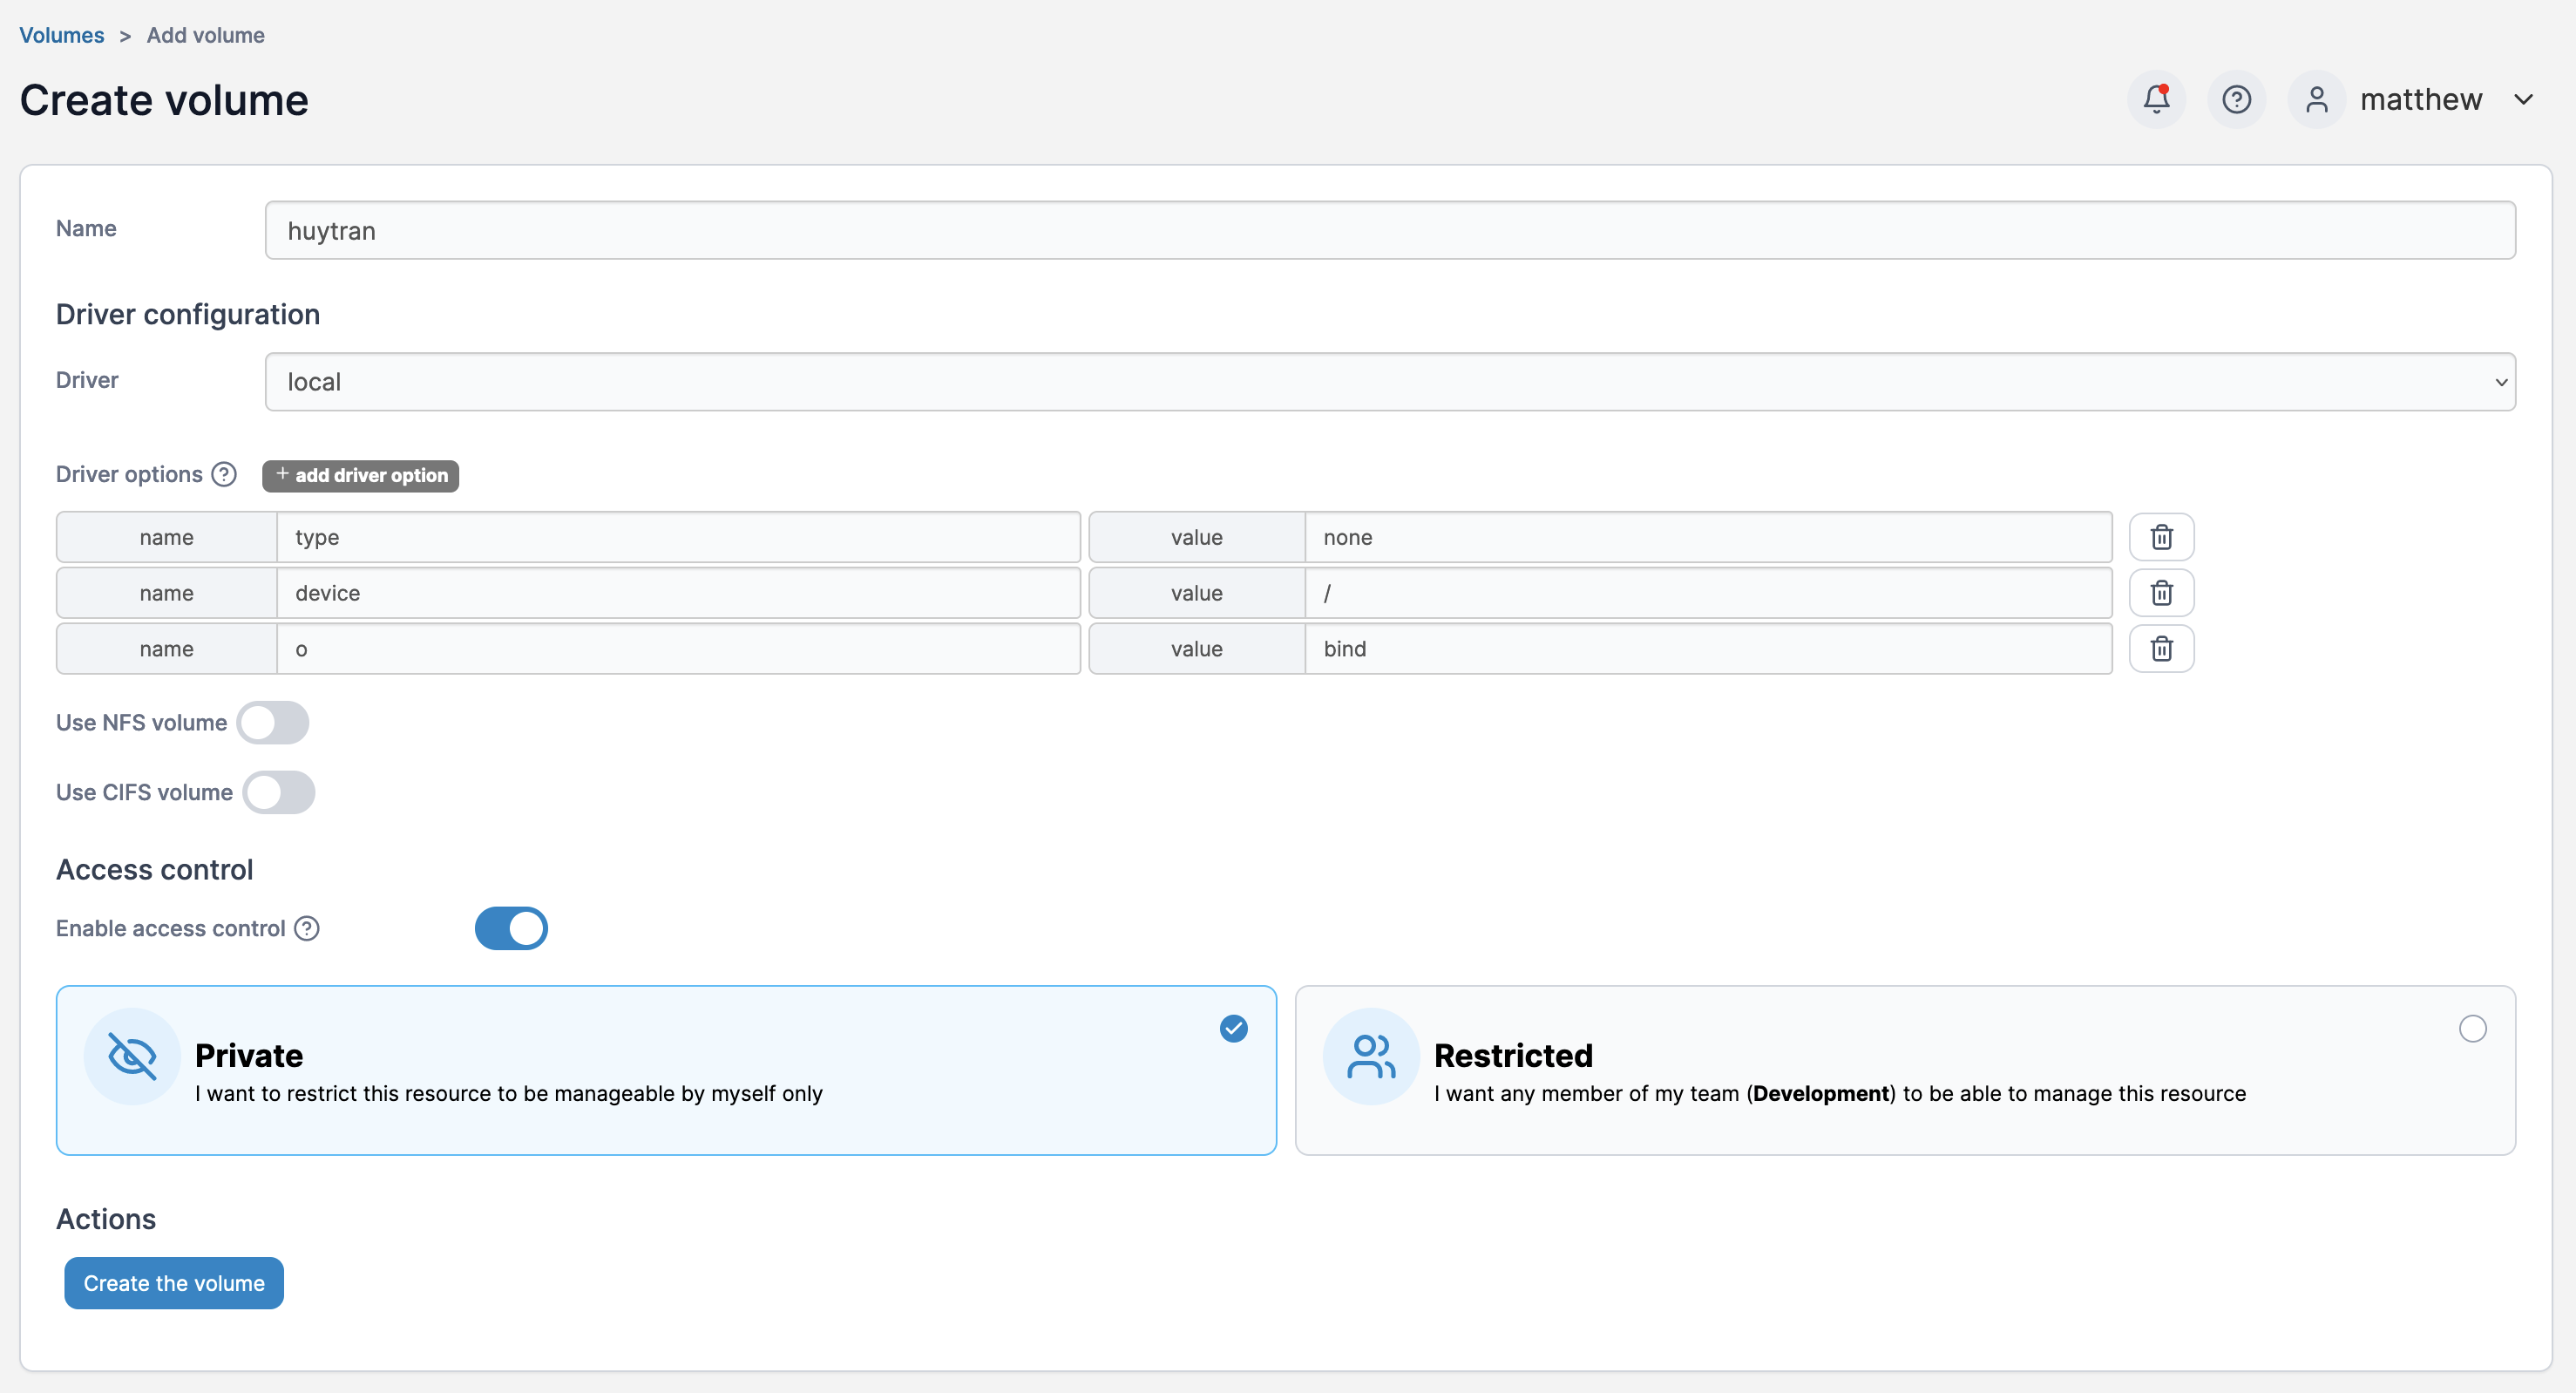
Task: Navigate to Volumes breadcrumb link
Action: pos(61,35)
